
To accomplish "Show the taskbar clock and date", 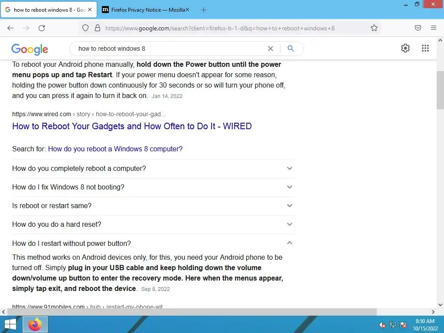I will coord(425,325).
